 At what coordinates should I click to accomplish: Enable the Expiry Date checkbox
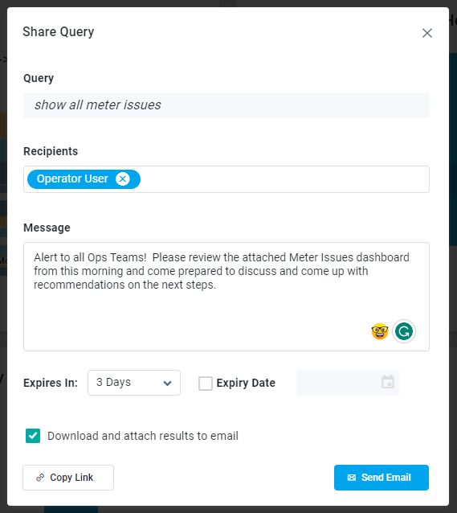[206, 383]
